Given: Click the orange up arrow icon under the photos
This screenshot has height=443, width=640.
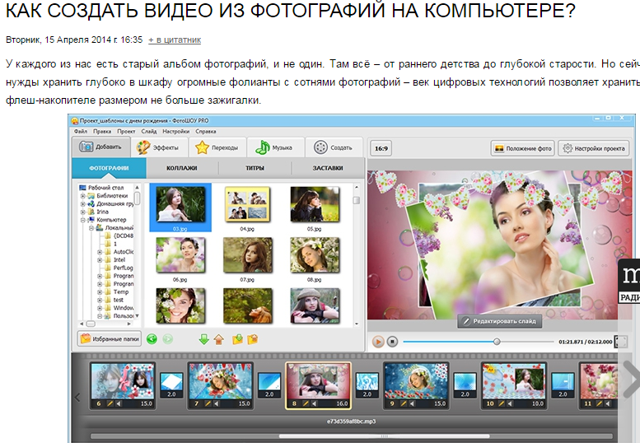Looking at the screenshot, I should 218,338.
